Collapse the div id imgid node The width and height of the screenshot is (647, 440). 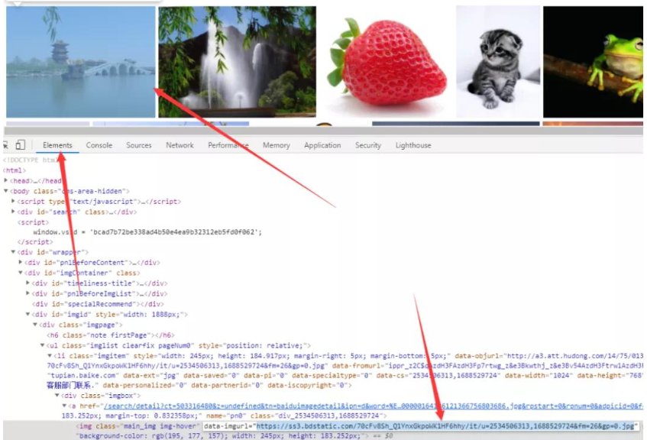[27, 314]
